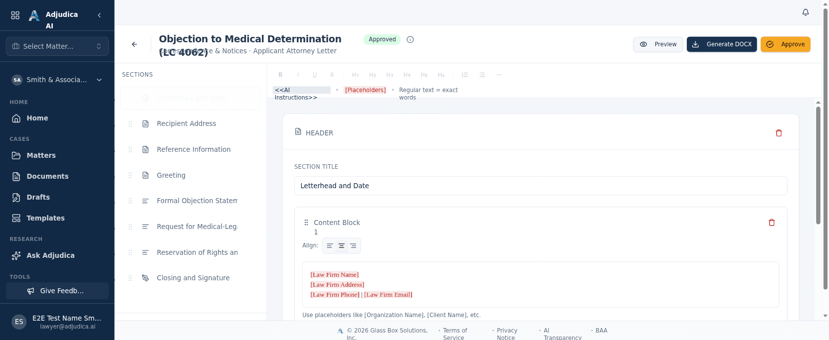
Task: Apply Heading 1 style
Action: [355, 75]
